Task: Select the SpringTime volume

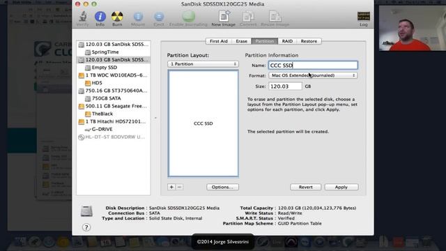Action: tap(113, 52)
